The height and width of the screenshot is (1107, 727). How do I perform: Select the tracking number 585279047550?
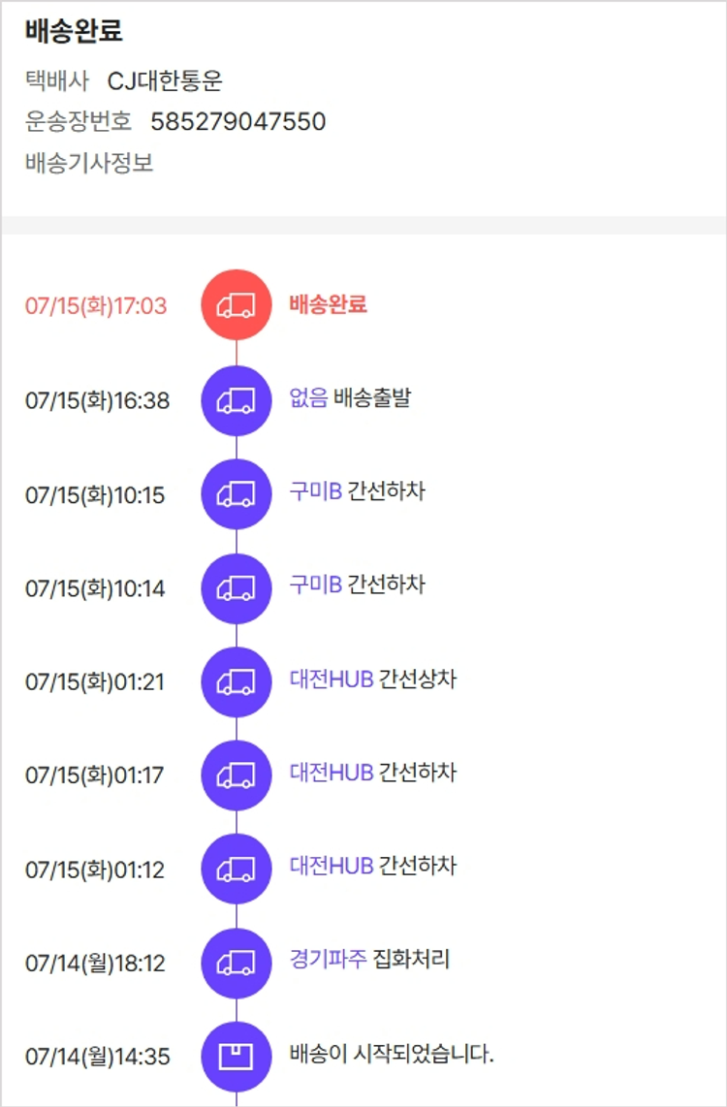(238, 122)
